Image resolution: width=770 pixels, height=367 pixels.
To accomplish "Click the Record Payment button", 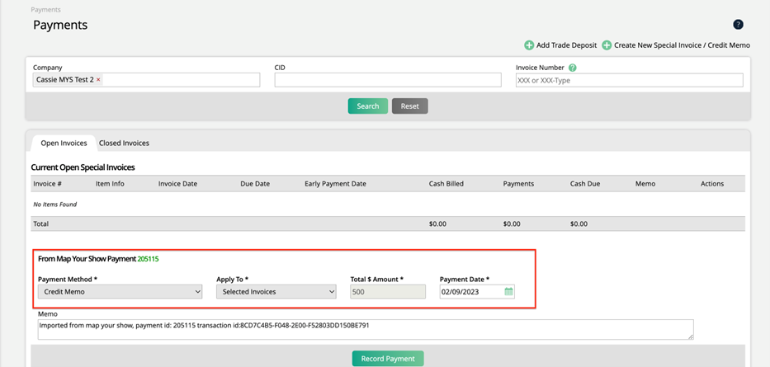I will (x=388, y=359).
